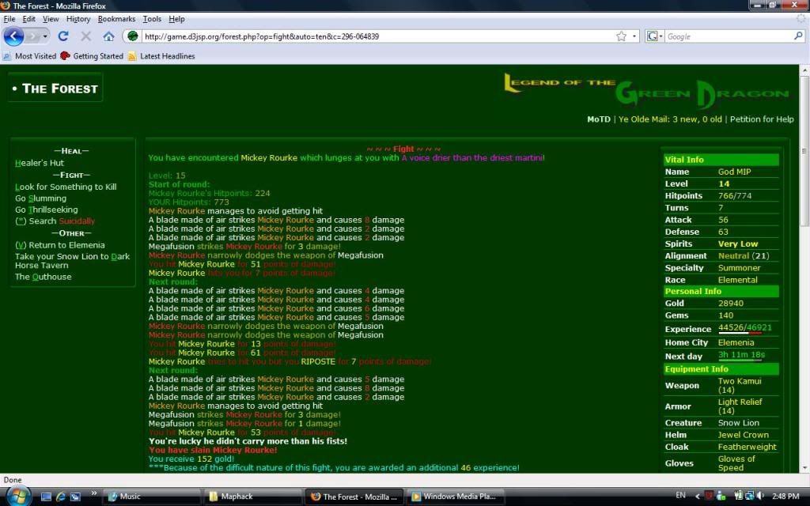Open the Google search engine selector dropdown
810x506 pixels.
pyautogui.click(x=656, y=36)
